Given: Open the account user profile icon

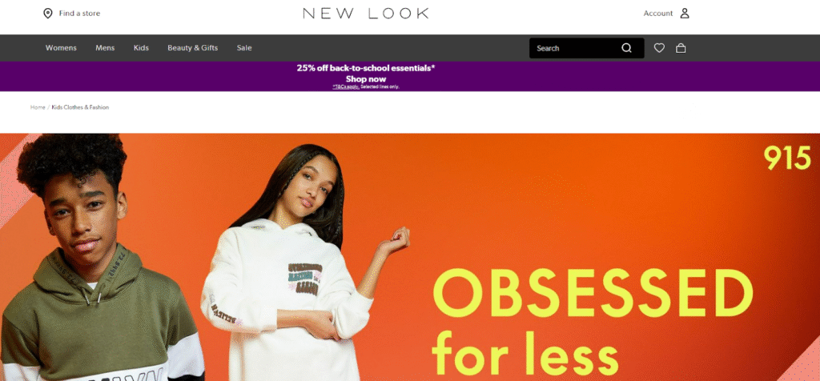Looking at the screenshot, I should point(685,14).
